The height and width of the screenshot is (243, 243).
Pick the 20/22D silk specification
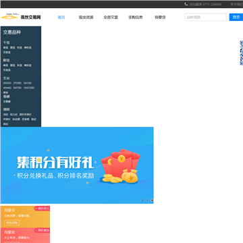[7, 83]
